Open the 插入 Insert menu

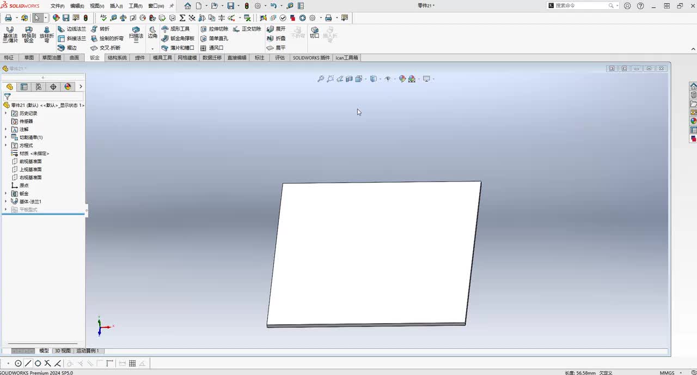(116, 6)
